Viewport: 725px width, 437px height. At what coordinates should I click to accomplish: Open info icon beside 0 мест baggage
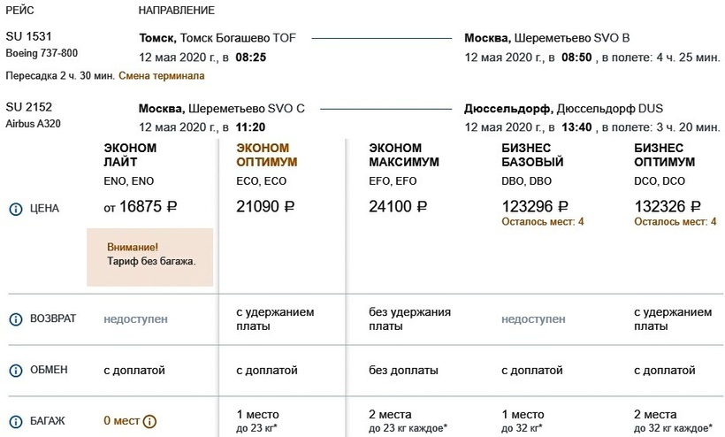coord(149,421)
